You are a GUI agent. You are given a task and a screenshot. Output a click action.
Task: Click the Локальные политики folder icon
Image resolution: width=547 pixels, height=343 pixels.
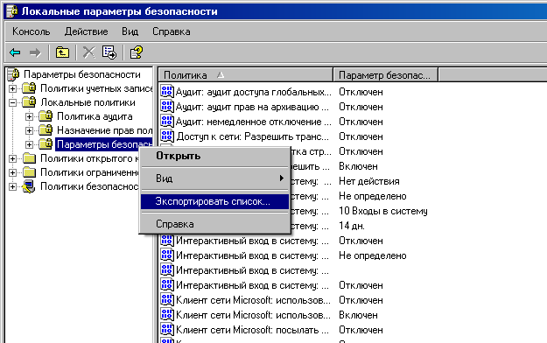29,102
